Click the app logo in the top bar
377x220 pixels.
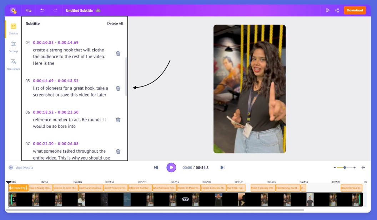[x=13, y=10]
